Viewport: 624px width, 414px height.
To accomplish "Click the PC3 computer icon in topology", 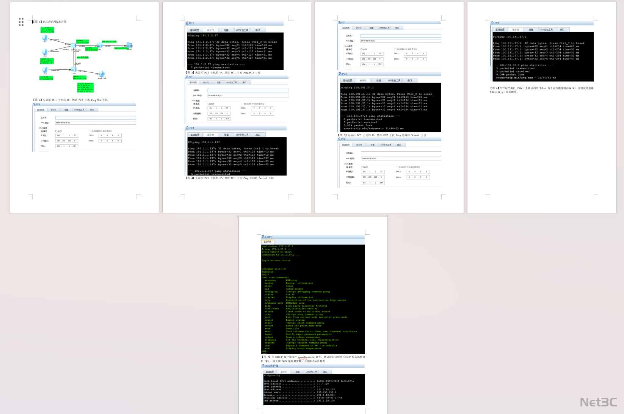I will tap(45, 70).
